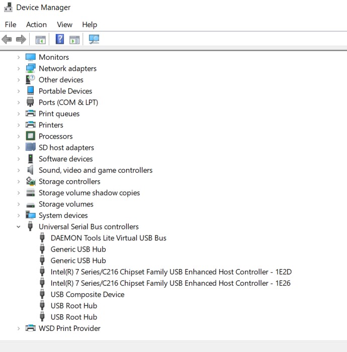Select the USB Composite Device entry
347x352 pixels.
click(x=88, y=294)
